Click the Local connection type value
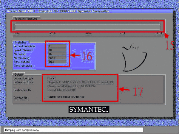This screenshot has width=179, height=134. coord(51,78)
